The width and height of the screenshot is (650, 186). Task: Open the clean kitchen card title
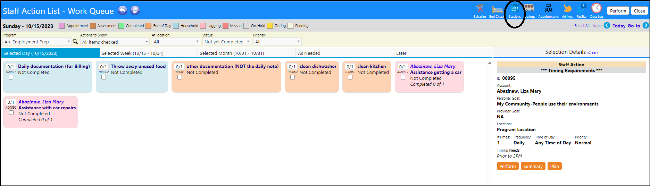pos(372,66)
